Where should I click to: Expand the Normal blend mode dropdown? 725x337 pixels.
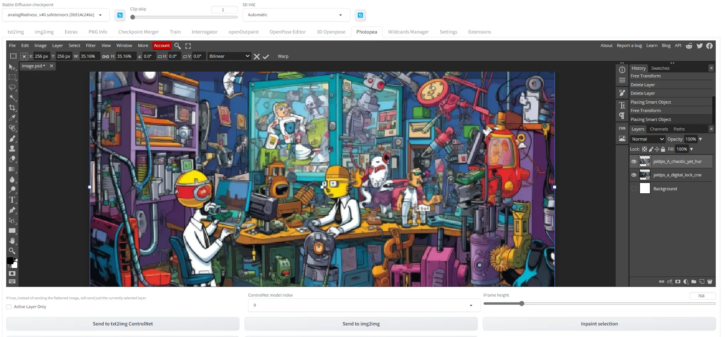(x=648, y=139)
